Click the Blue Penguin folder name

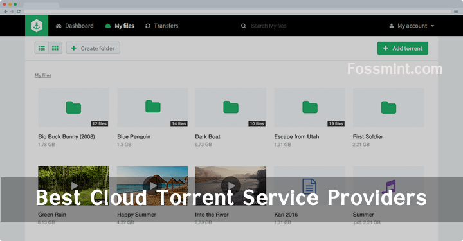(134, 137)
